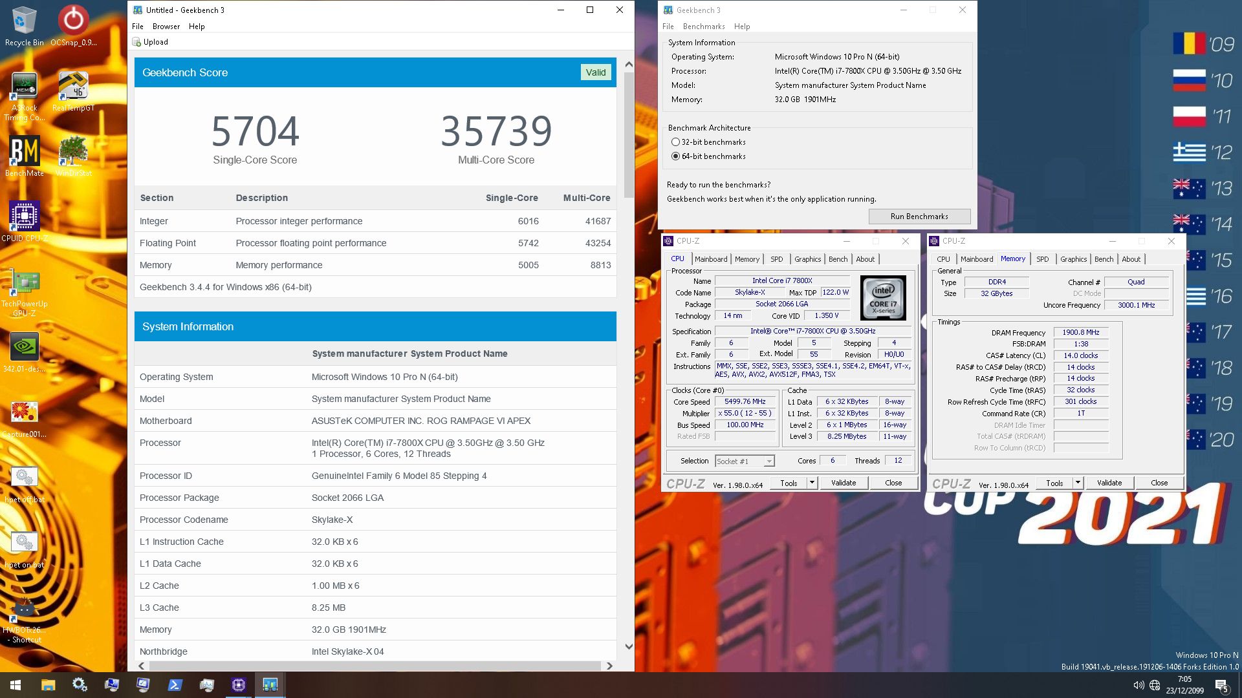Switch to Mainboard tab in left CPU-Z window
Screen dimensions: 1242x698
[x=711, y=259]
